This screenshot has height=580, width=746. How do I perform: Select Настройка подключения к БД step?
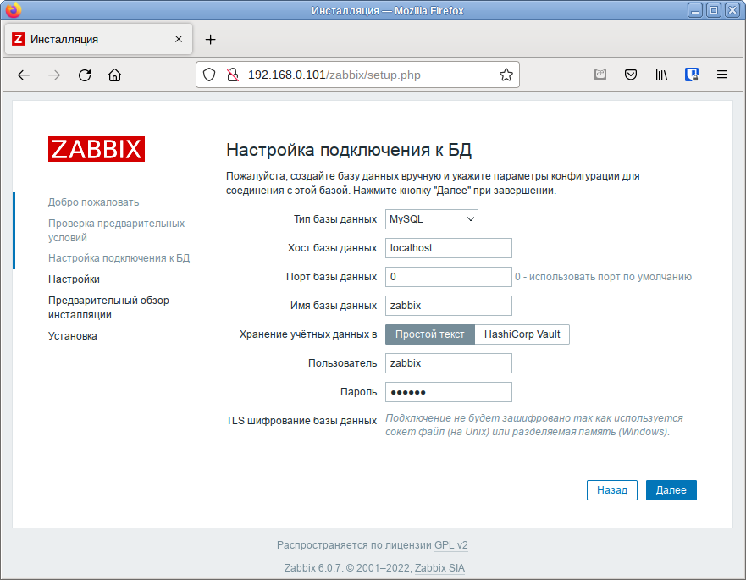(119, 258)
